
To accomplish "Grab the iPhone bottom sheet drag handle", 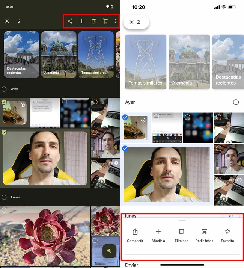I will pyautogui.click(x=182, y=221).
